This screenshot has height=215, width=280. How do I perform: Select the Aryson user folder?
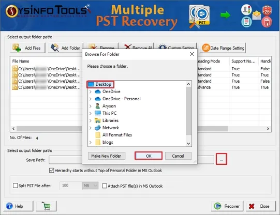[109, 106]
